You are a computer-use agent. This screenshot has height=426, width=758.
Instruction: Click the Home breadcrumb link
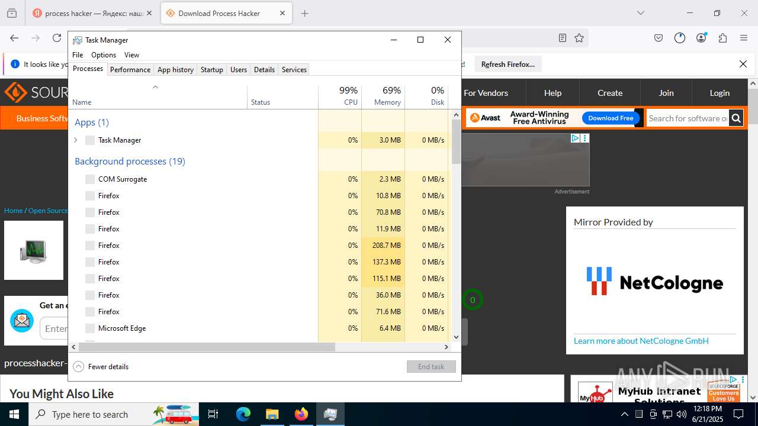pos(14,211)
